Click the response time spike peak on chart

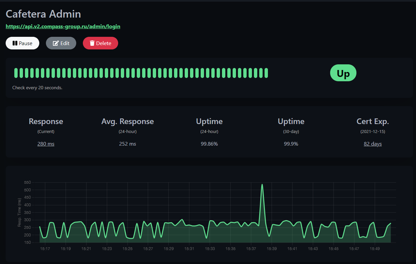point(262,184)
